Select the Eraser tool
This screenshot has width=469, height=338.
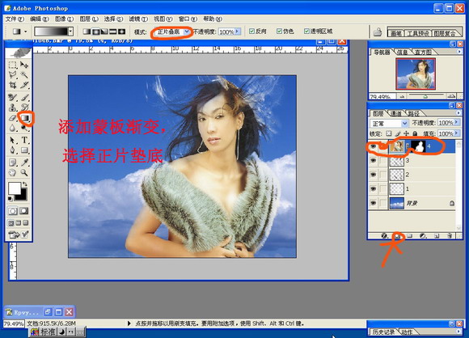pos(13,118)
